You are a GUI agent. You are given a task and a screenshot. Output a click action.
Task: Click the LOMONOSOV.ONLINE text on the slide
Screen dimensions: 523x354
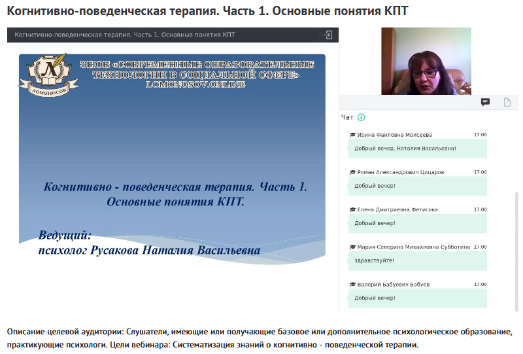tap(196, 84)
